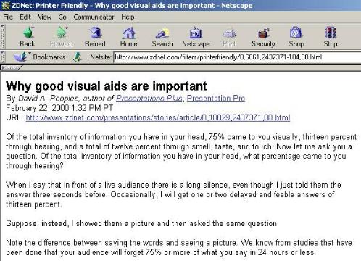This screenshot has width=361, height=261.
Task: Click the sentence 'Suppose, instead, I showed them a picture'
Action: [x=80, y=223]
